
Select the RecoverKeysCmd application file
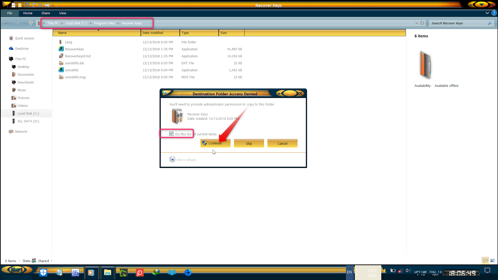click(78, 56)
